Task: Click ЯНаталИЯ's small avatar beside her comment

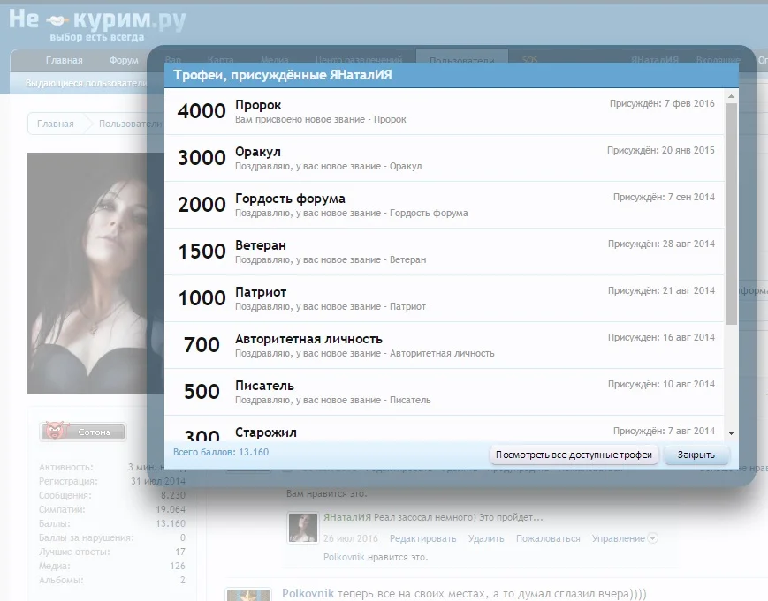Action: (302, 527)
